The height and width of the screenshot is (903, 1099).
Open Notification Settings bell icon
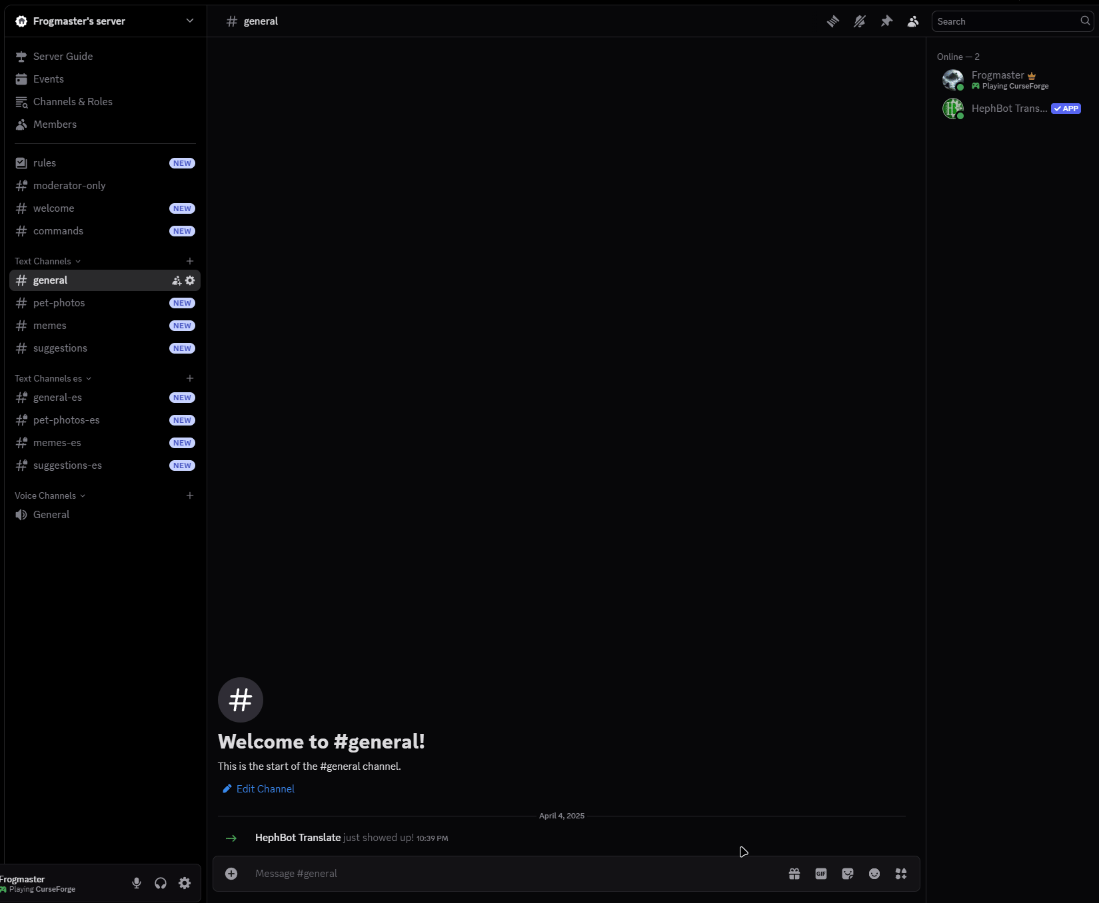pyautogui.click(x=860, y=21)
